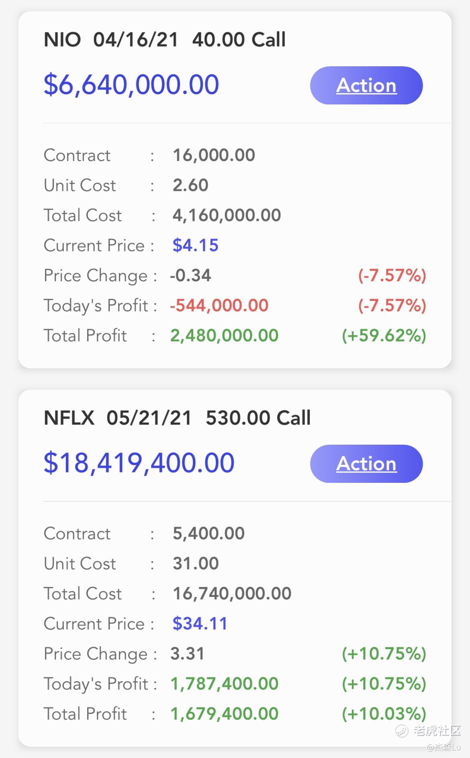
Task: Tap the +59.62% total profit percentage
Action: (384, 336)
